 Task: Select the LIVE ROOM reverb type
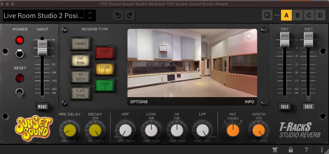click(80, 60)
